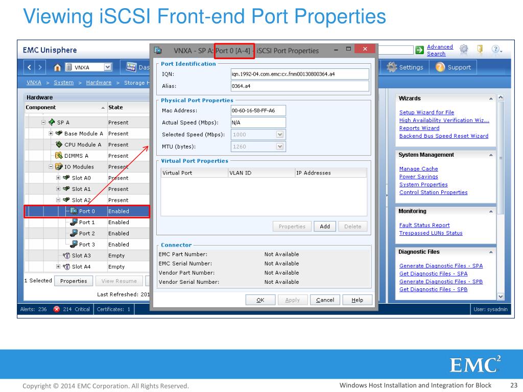The height and width of the screenshot is (392, 523).
Task: Collapse the Slot A2 node
Action: pyautogui.click(x=58, y=200)
